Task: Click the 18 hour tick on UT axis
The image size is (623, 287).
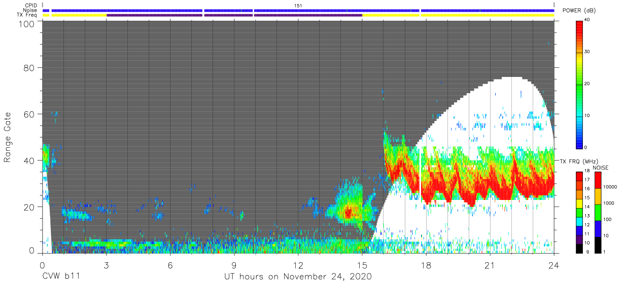Action: pos(426,265)
